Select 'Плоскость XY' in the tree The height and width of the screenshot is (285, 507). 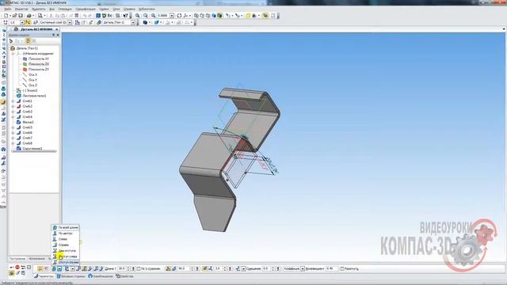(x=39, y=59)
